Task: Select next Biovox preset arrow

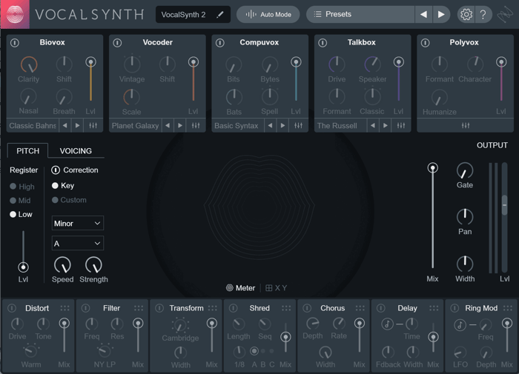Action: tap(77, 126)
